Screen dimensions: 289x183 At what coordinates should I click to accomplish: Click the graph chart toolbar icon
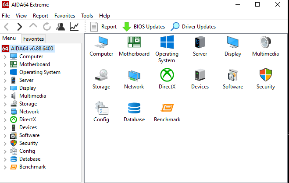coord(74,27)
